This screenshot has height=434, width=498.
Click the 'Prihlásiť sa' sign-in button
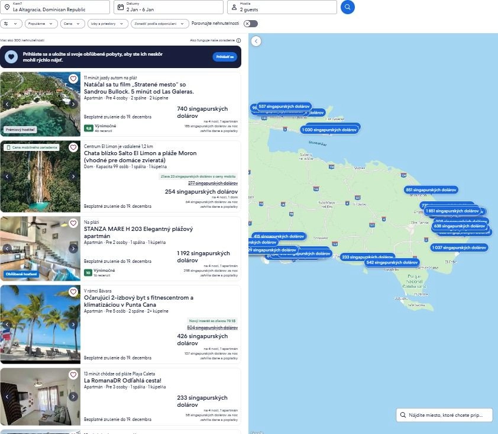coord(224,57)
